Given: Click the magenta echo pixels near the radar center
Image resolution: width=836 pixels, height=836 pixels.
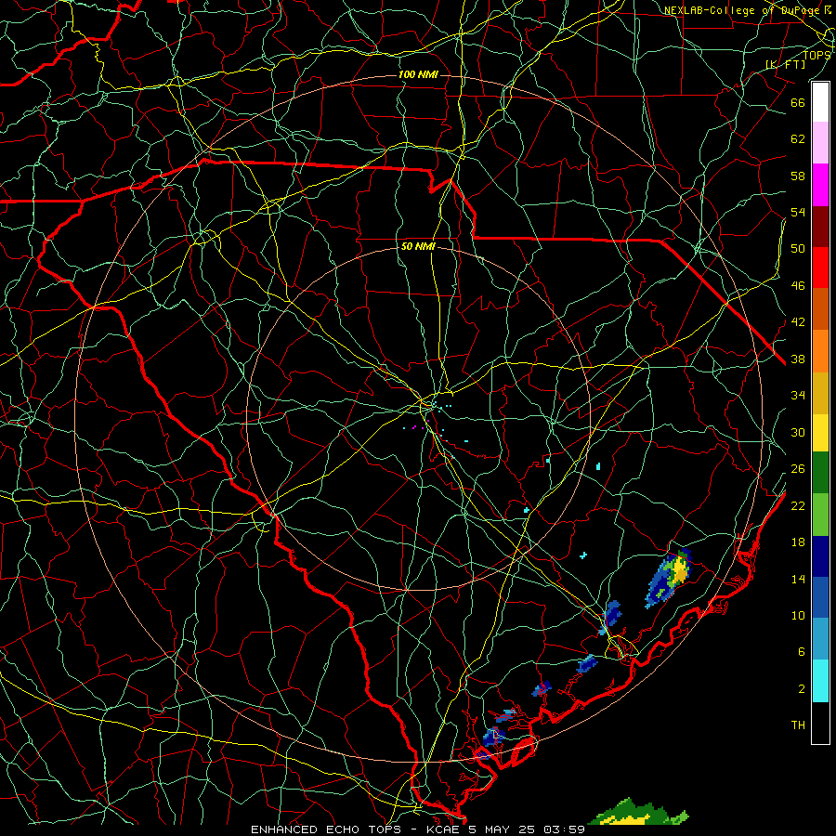Looking at the screenshot, I should pos(420,425).
